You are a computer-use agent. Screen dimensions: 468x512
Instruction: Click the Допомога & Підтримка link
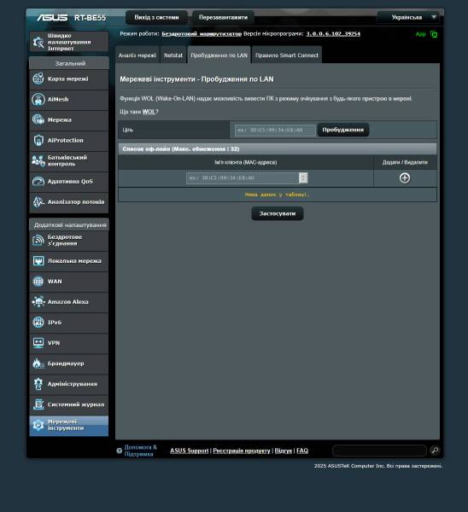coord(141,451)
